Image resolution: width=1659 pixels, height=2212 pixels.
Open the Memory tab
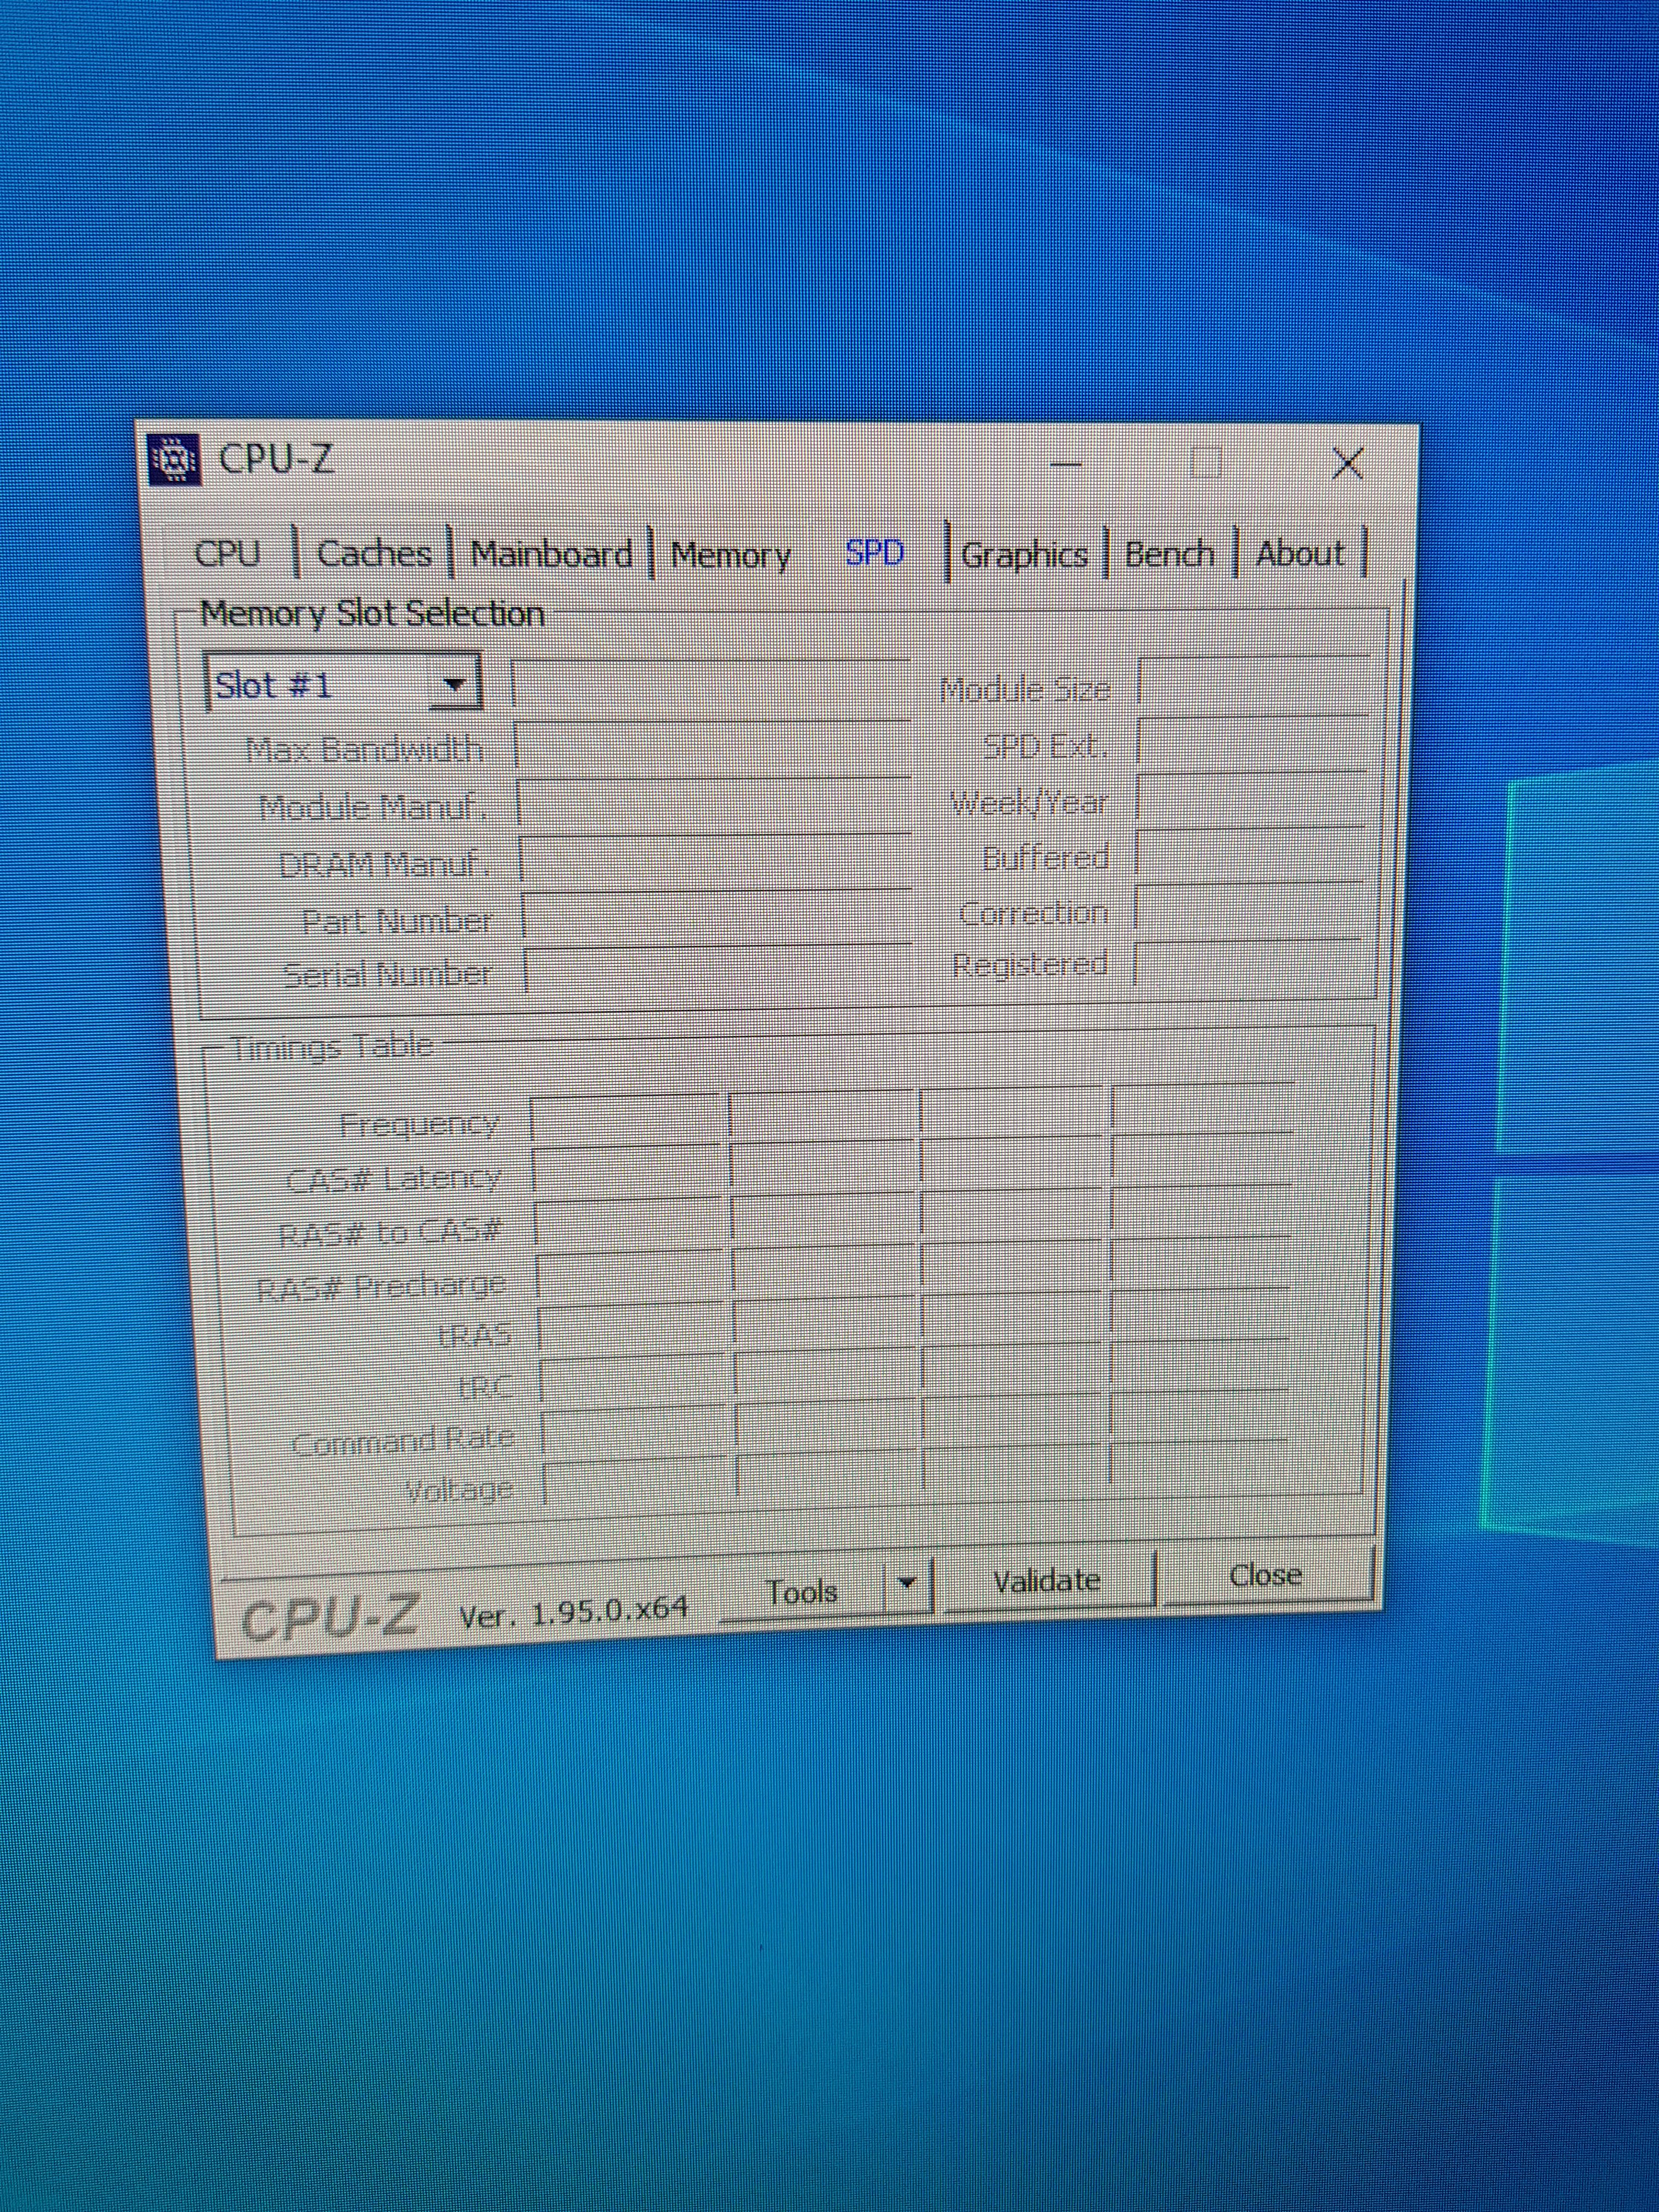coord(731,555)
